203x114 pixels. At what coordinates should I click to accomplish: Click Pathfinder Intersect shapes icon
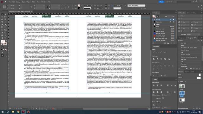[x=161, y=59]
